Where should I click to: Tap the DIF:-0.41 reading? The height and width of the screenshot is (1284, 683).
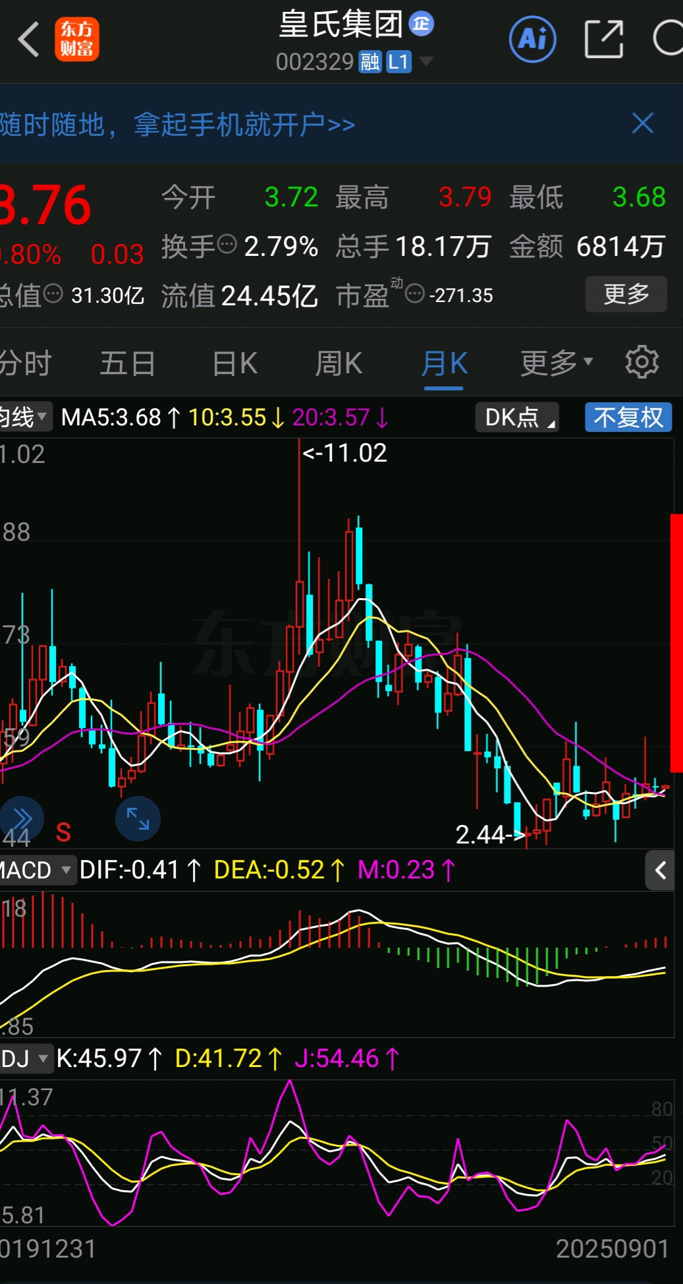coord(140,870)
